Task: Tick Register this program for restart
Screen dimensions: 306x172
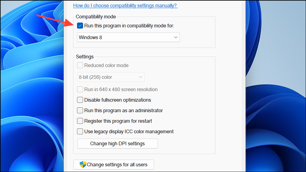Action: [x=80, y=121]
